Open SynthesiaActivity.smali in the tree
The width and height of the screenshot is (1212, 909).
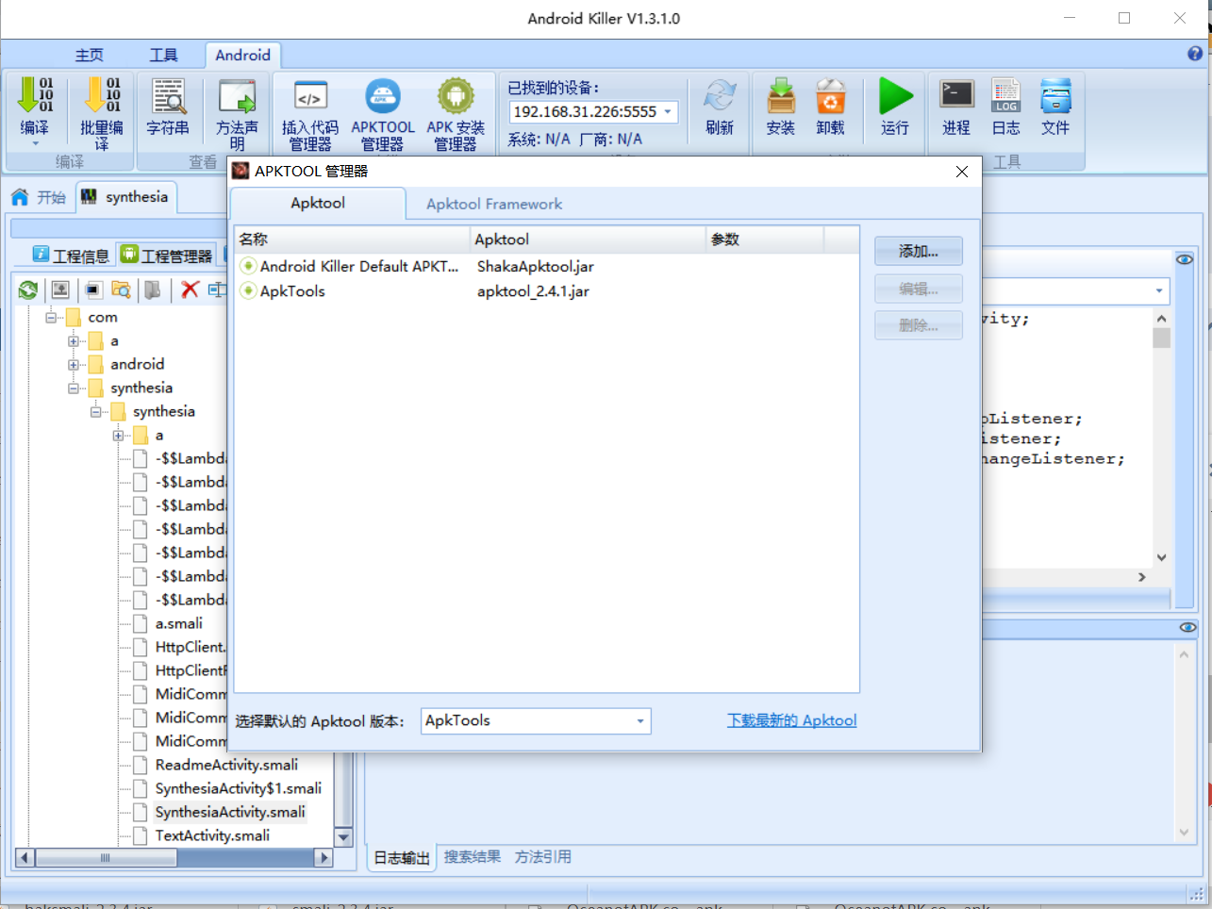click(x=230, y=812)
